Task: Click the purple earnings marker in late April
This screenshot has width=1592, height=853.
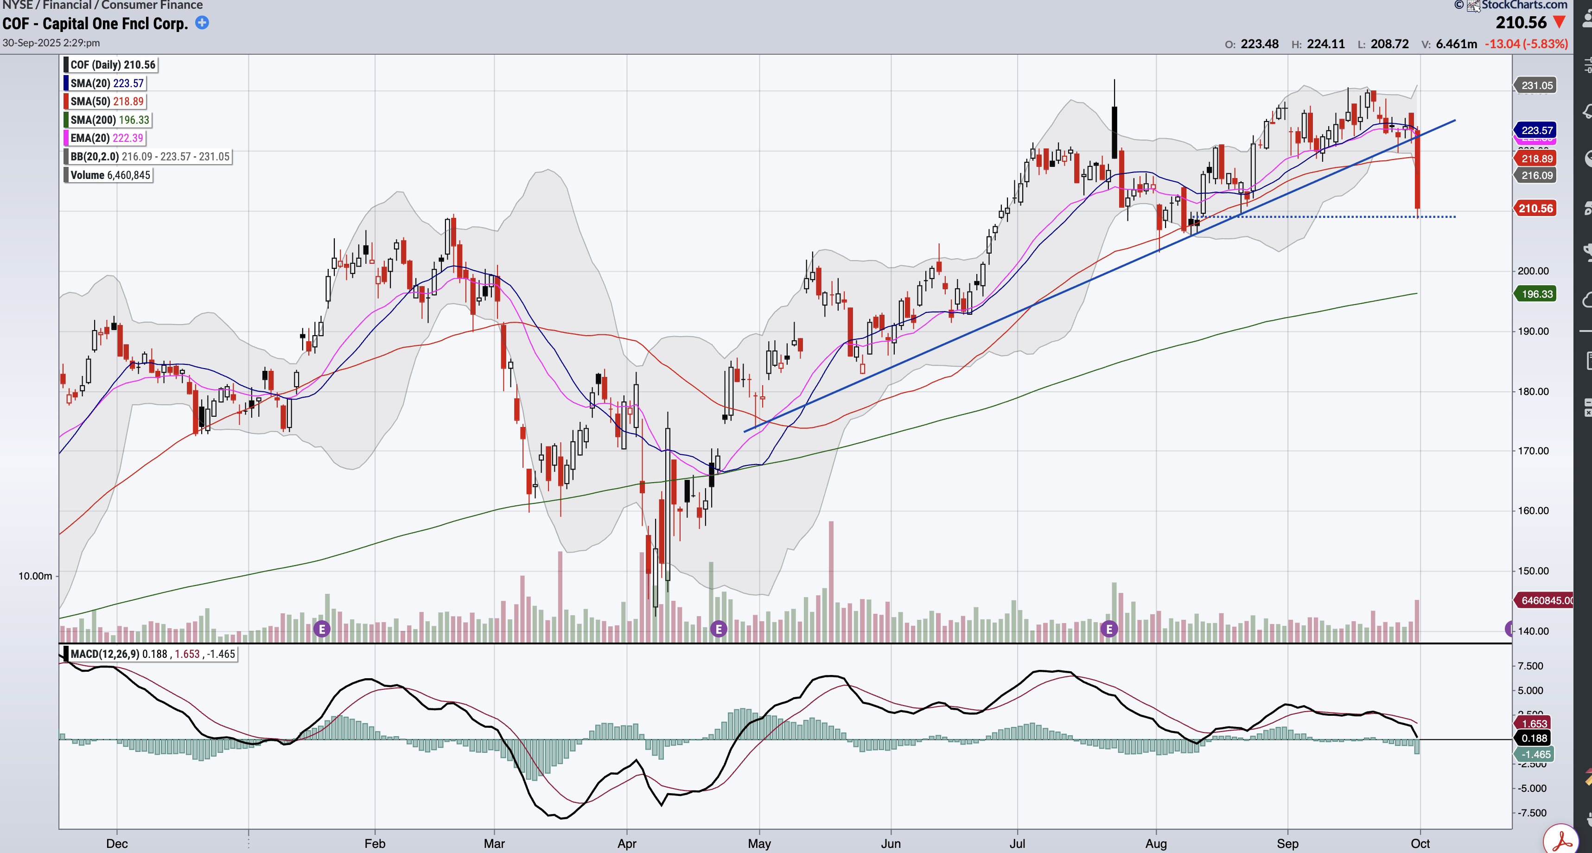Action: pos(718,629)
